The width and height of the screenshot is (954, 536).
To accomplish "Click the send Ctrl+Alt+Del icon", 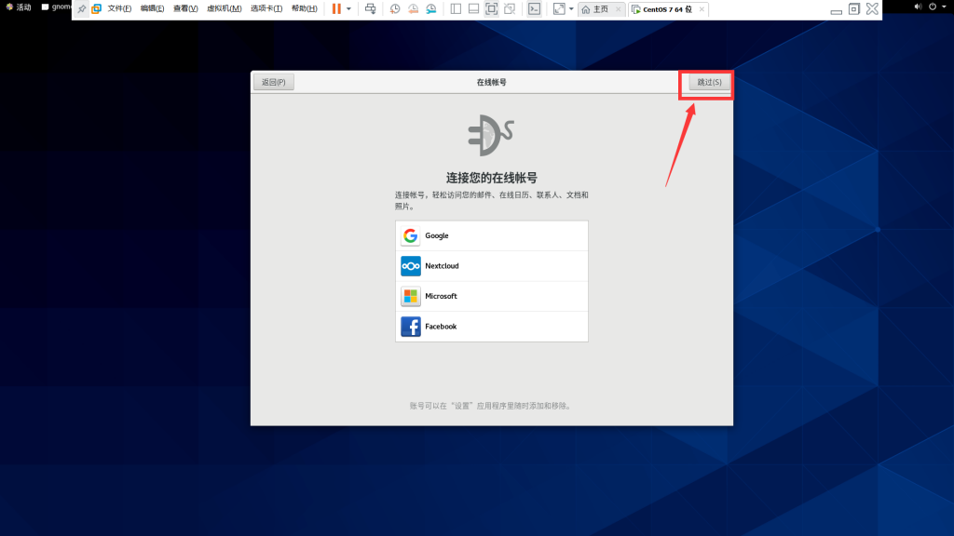I will point(370,8).
